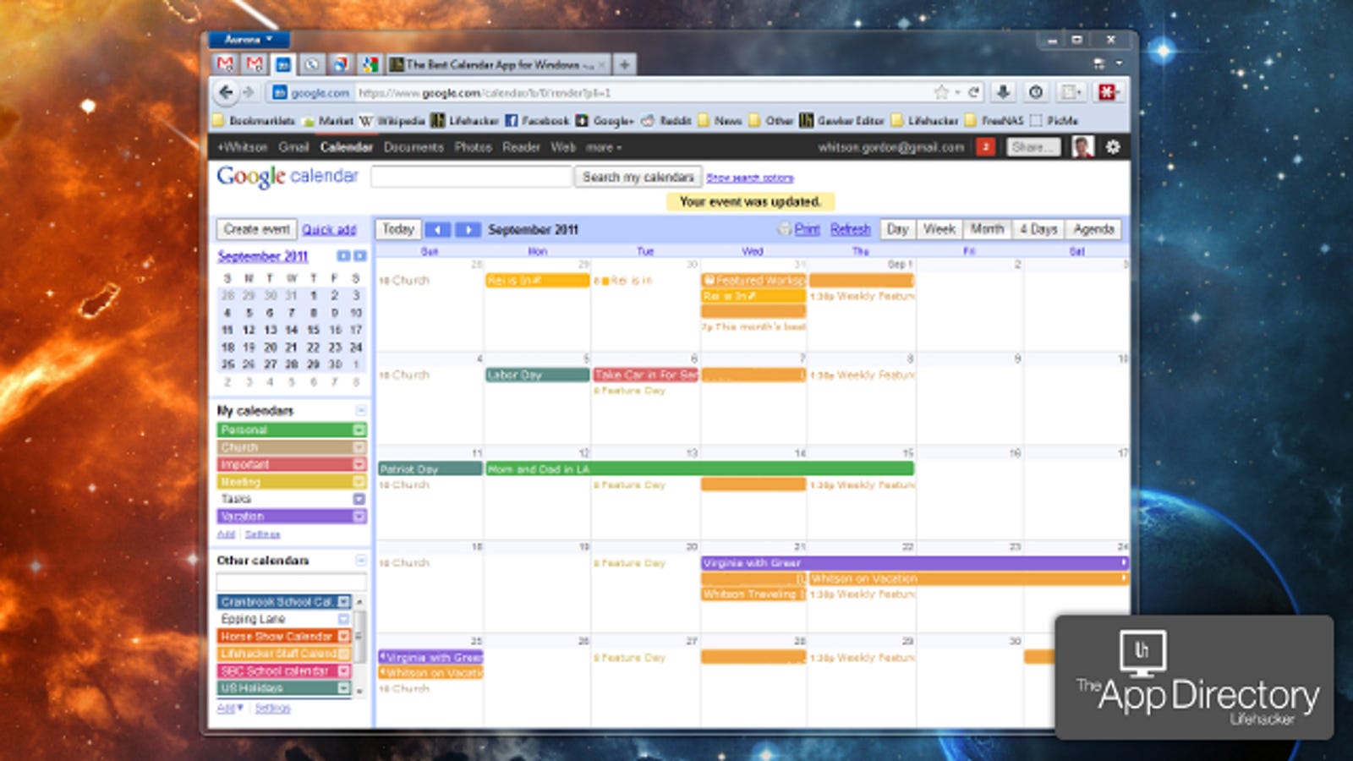This screenshot has height=761, width=1353.
Task: Open the Reddit bookmark
Action: (x=666, y=121)
